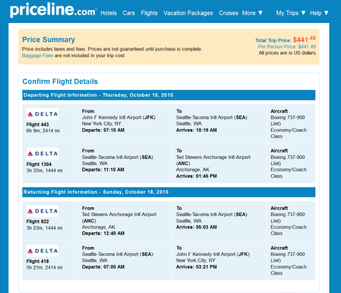Click the Per Person Price text
This screenshot has height=293, width=341.
tap(287, 47)
